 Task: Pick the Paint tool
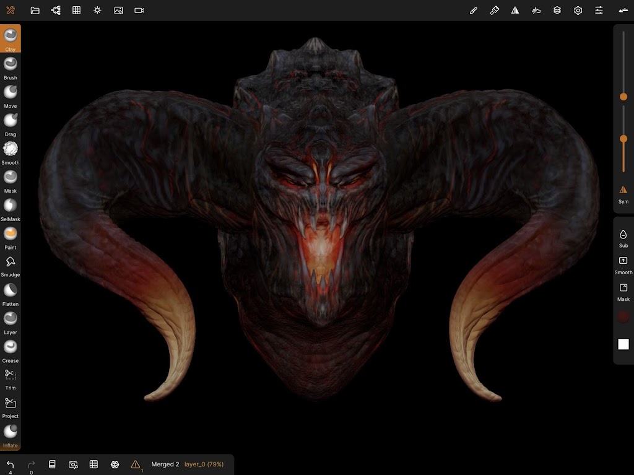[11, 237]
